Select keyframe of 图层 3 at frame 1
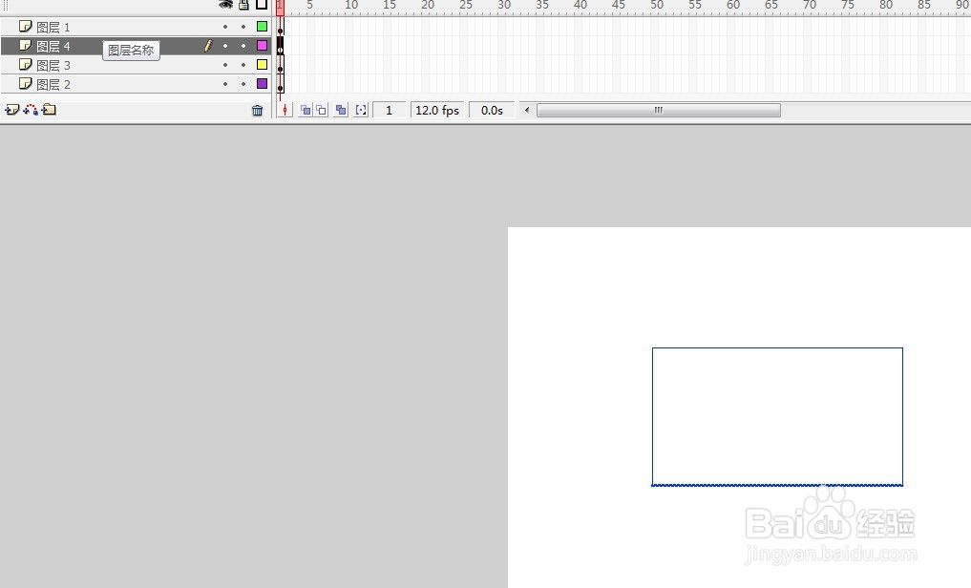 point(281,65)
